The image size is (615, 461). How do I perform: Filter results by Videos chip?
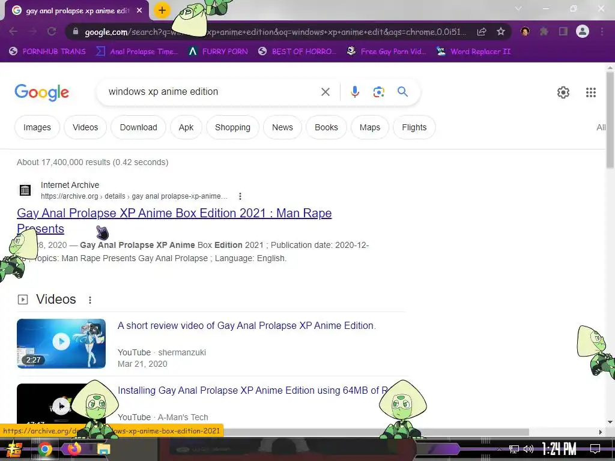click(85, 127)
